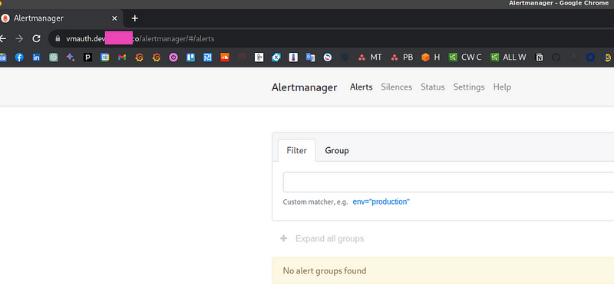The width and height of the screenshot is (614, 308).
Task: Open the SoundCloud bookmark
Action: pyautogui.click(x=225, y=57)
